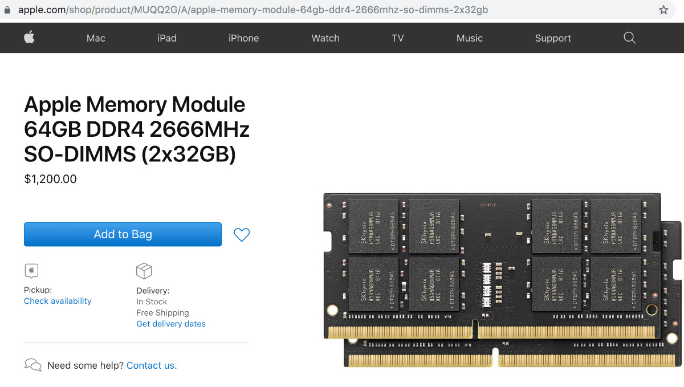The width and height of the screenshot is (684, 387).
Task: Open the search magnifier icon
Action: point(629,38)
